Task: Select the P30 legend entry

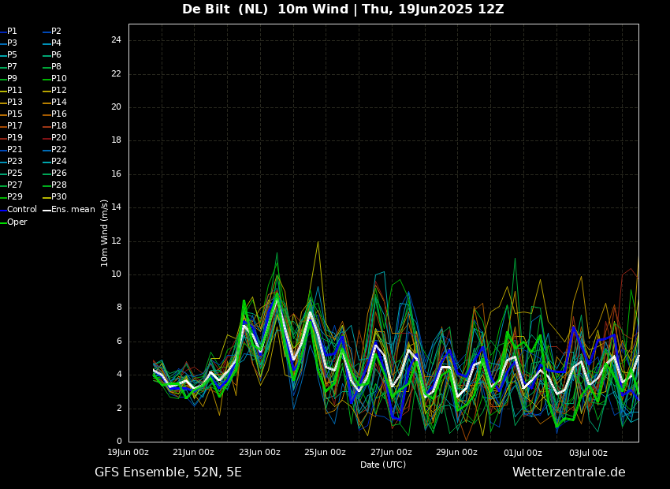Action: tap(58, 197)
